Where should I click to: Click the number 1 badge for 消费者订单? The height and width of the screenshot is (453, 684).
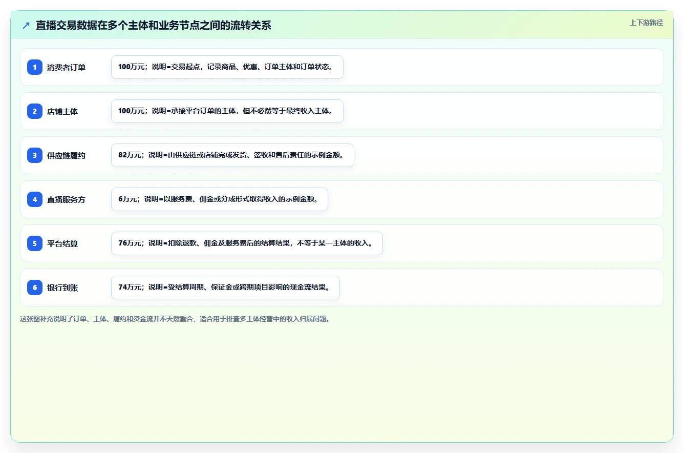point(35,67)
